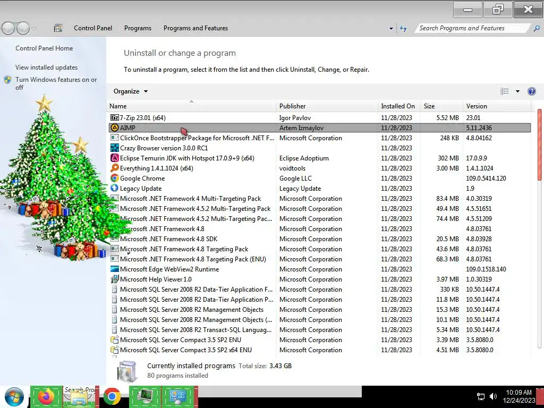This screenshot has width=544, height=408.
Task: Click the Microsoft Edge WebView2 Runtime icon
Action: pyautogui.click(x=115, y=269)
